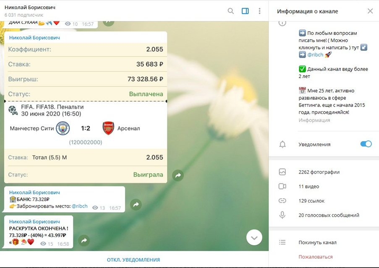The height and width of the screenshot is (268, 379).
Task: Forward the РАСКРУТКА ОКОНЧЕНА message
Action: (x=84, y=241)
